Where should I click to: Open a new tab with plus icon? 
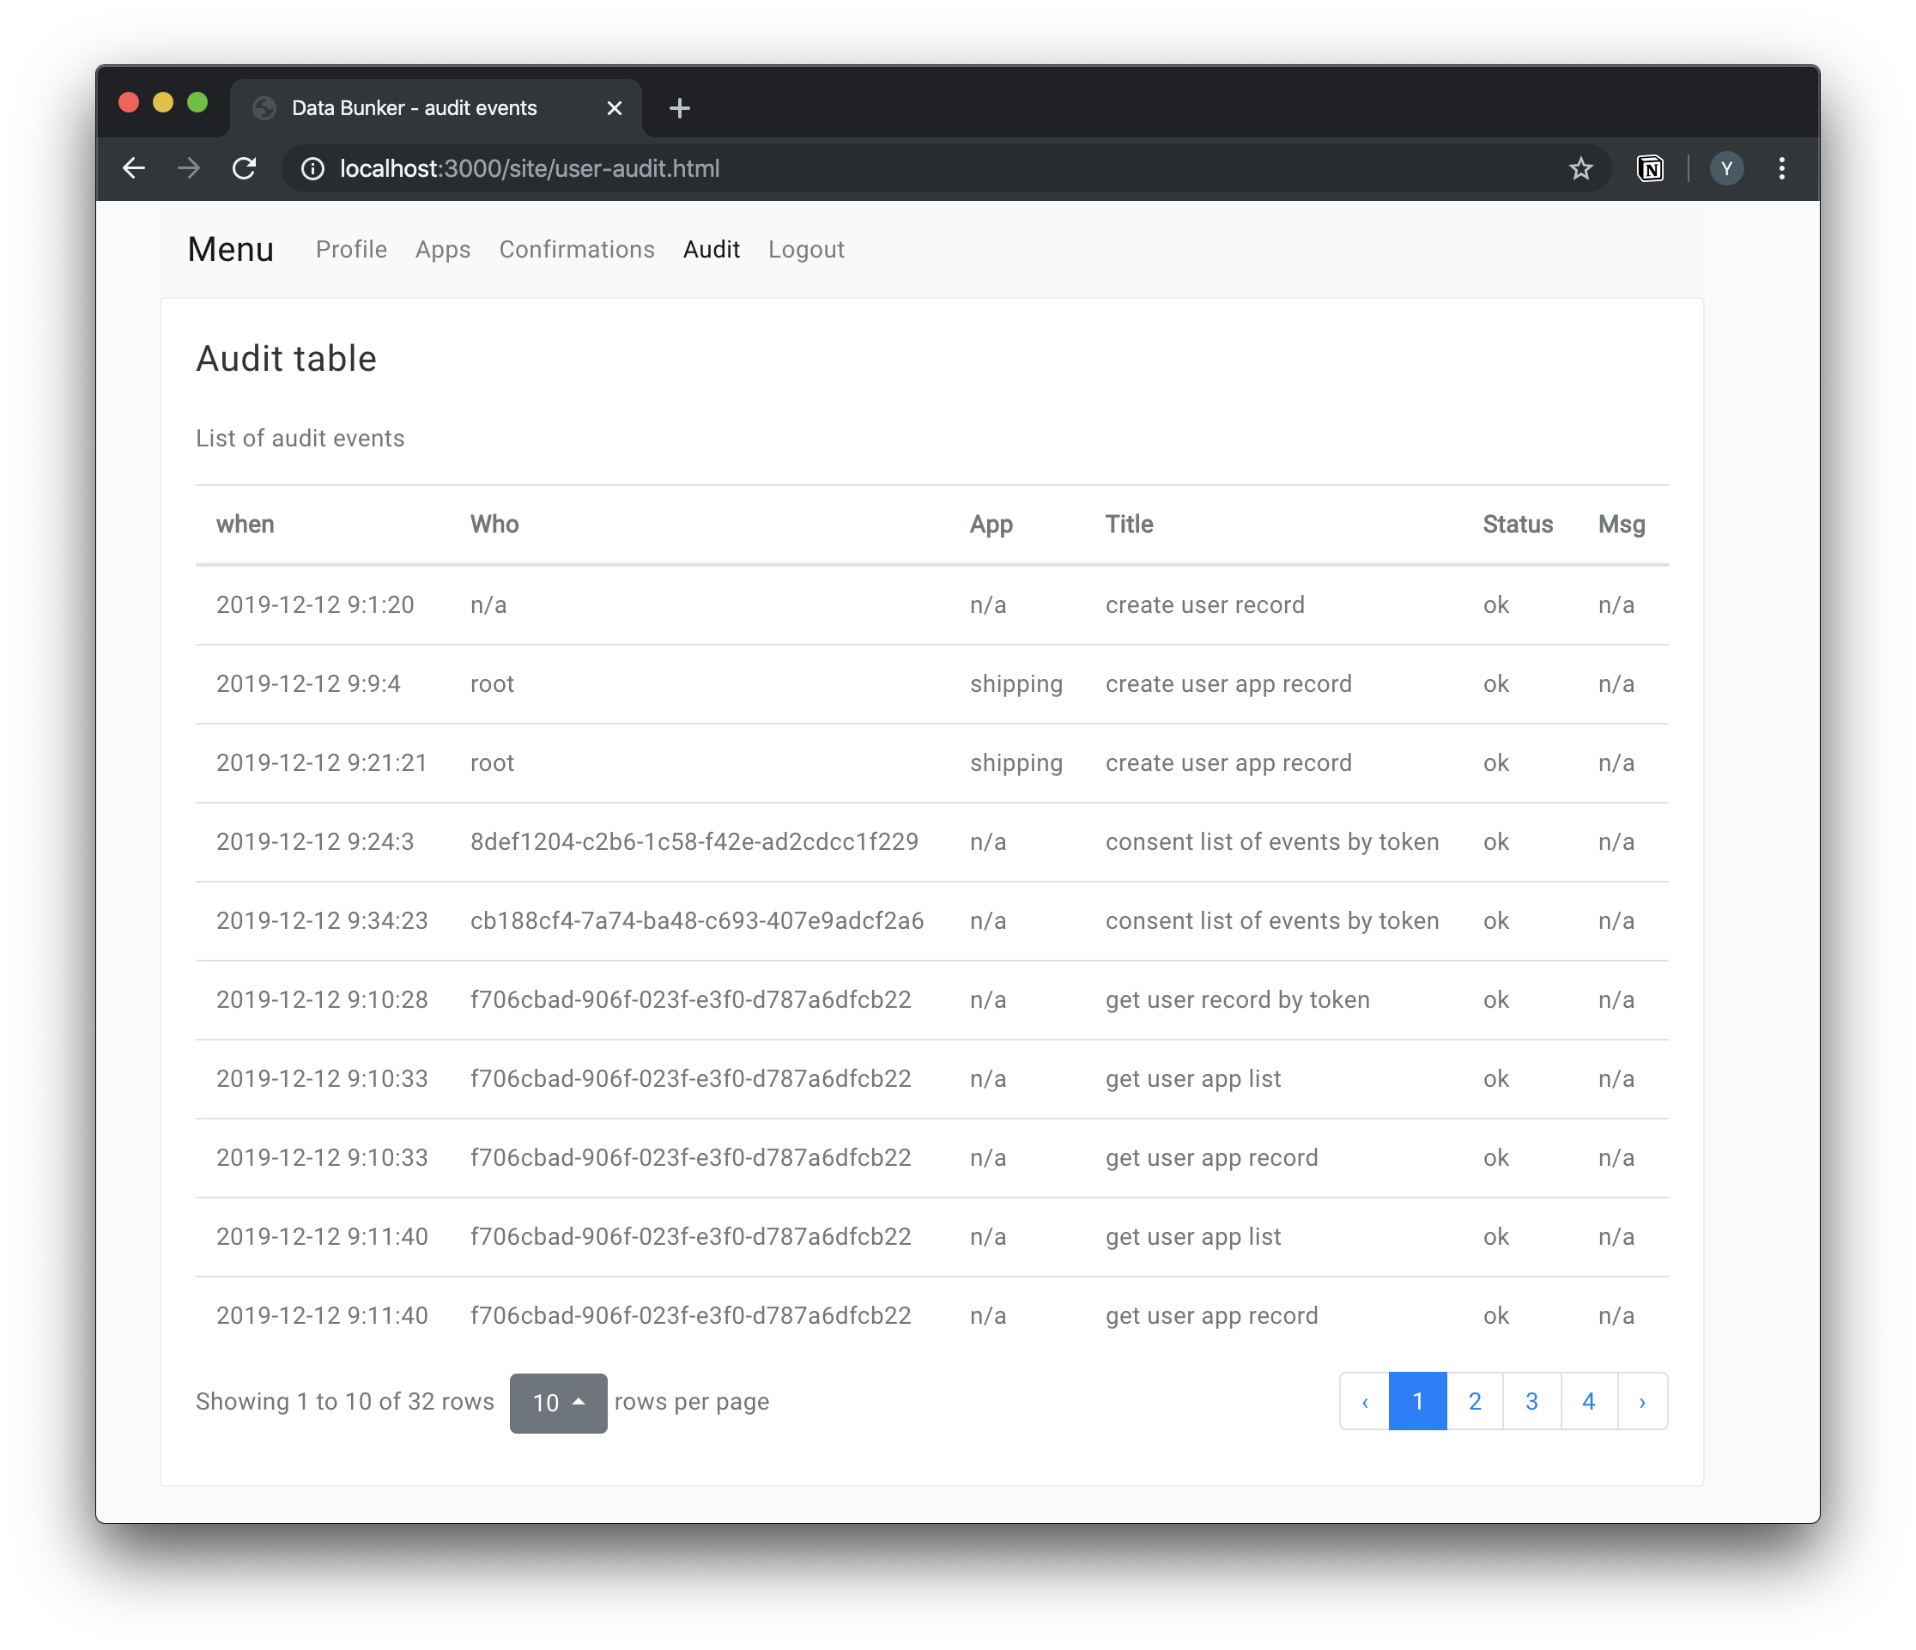click(x=680, y=108)
